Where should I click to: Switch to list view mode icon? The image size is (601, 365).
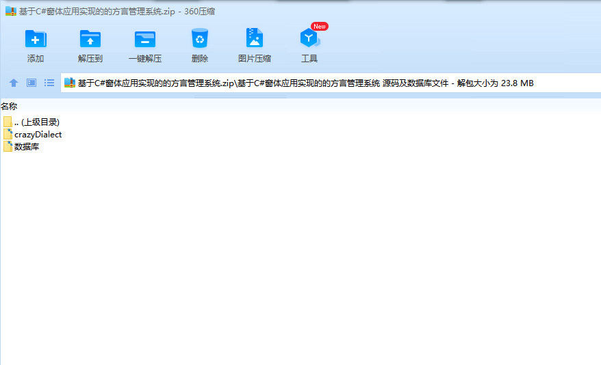(49, 83)
